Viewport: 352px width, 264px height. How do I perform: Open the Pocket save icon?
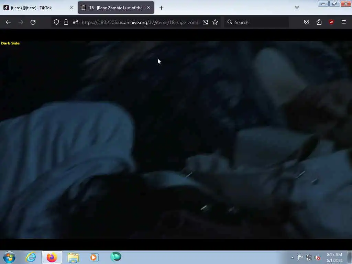click(306, 22)
